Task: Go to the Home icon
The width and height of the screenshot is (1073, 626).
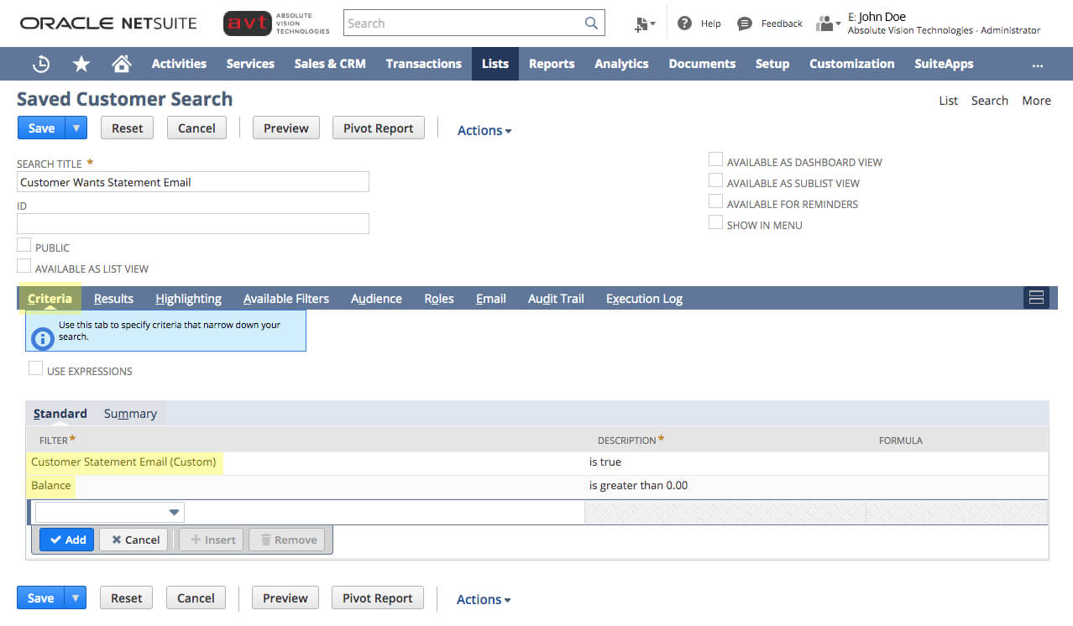Action: coord(120,63)
